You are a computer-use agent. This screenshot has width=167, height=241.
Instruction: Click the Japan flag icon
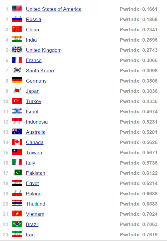coord(17,90)
